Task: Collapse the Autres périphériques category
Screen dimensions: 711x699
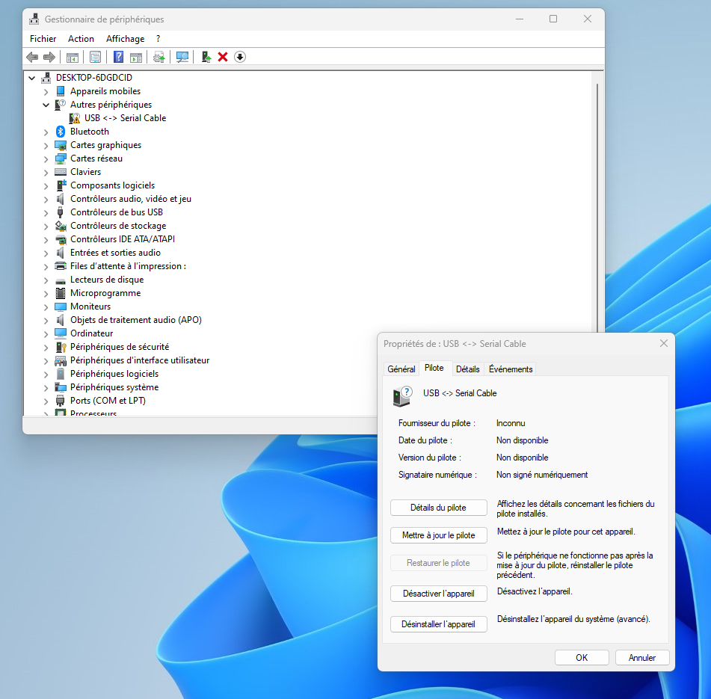Action: coord(46,105)
